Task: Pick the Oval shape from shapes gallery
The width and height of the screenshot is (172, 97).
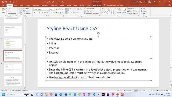Action: click(111, 9)
